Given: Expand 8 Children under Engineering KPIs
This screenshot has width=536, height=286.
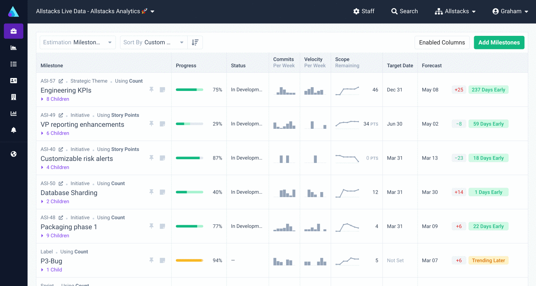Looking at the screenshot, I should pyautogui.click(x=55, y=99).
